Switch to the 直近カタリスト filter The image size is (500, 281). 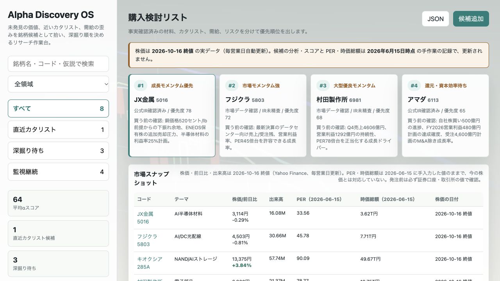[x=58, y=130]
